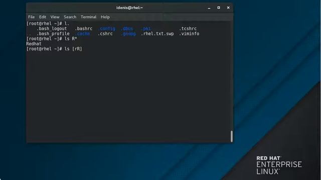Open the Terminal menu
The image size is (321, 180).
[88, 17]
